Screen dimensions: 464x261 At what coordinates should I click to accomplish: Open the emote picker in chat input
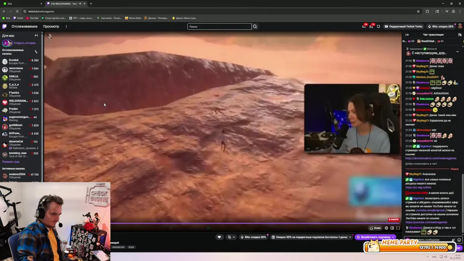pyautogui.click(x=459, y=240)
